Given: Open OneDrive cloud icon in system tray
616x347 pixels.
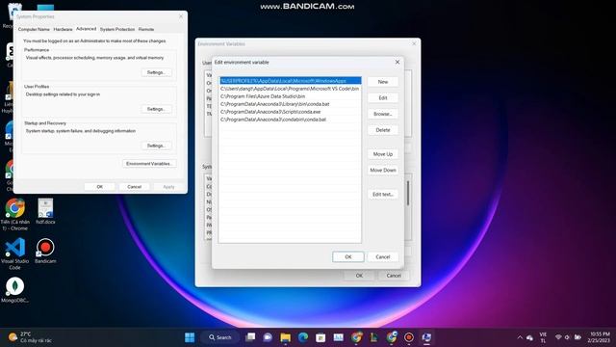Looking at the screenshot, I should pyautogui.click(x=529, y=337).
